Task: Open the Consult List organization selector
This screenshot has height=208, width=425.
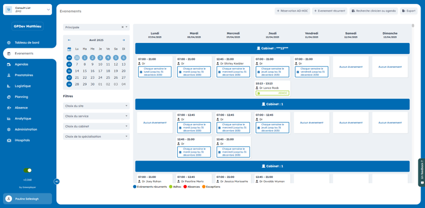Action: click(27, 9)
